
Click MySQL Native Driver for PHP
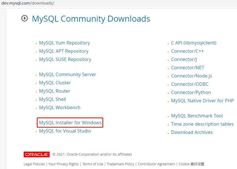202,101
